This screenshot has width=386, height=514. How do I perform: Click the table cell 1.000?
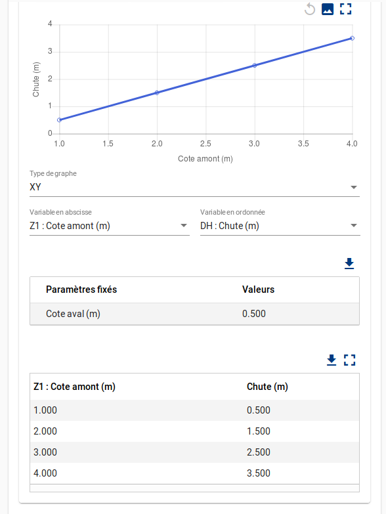point(45,410)
